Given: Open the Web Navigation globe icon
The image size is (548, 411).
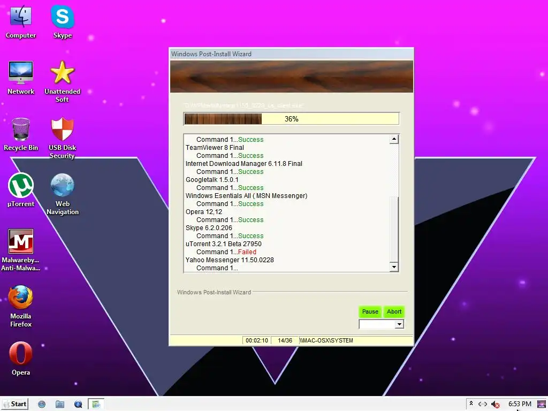Looking at the screenshot, I should point(62,194).
